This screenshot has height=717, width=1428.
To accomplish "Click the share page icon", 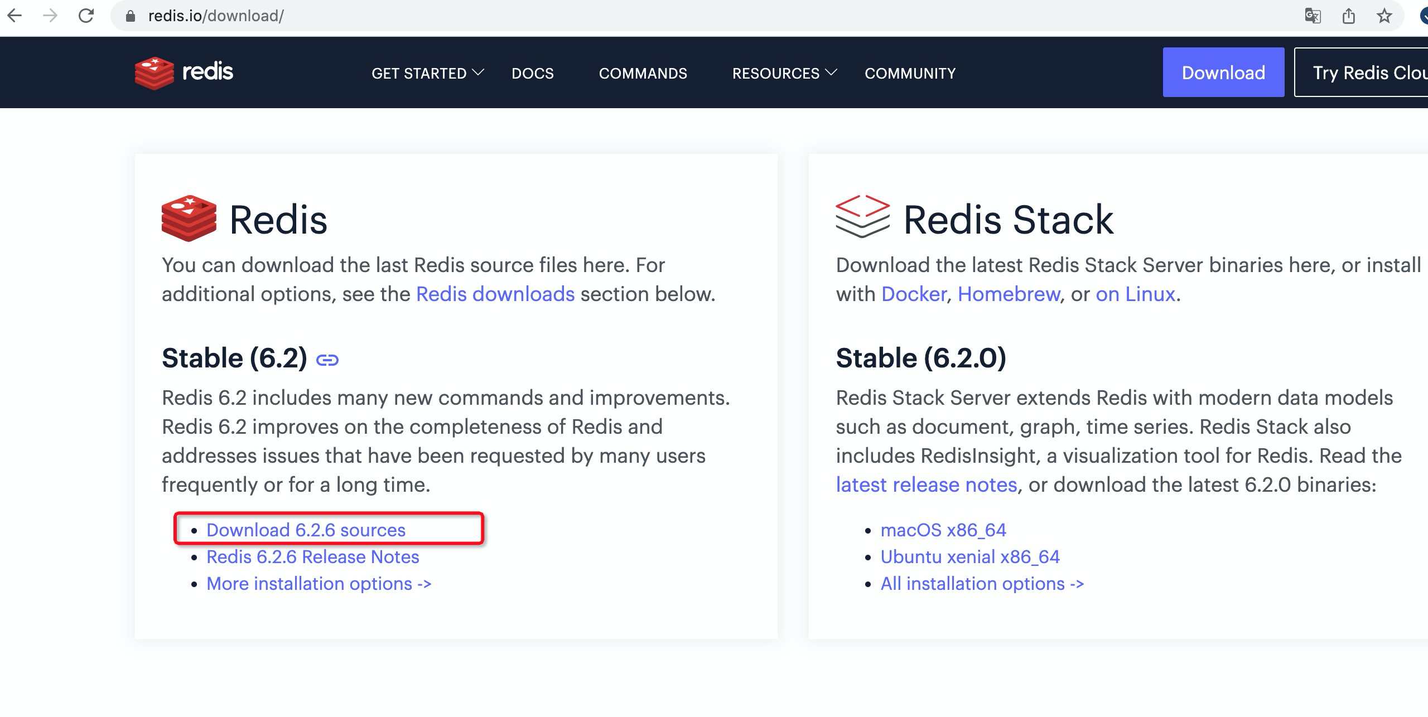I will coord(1348,16).
